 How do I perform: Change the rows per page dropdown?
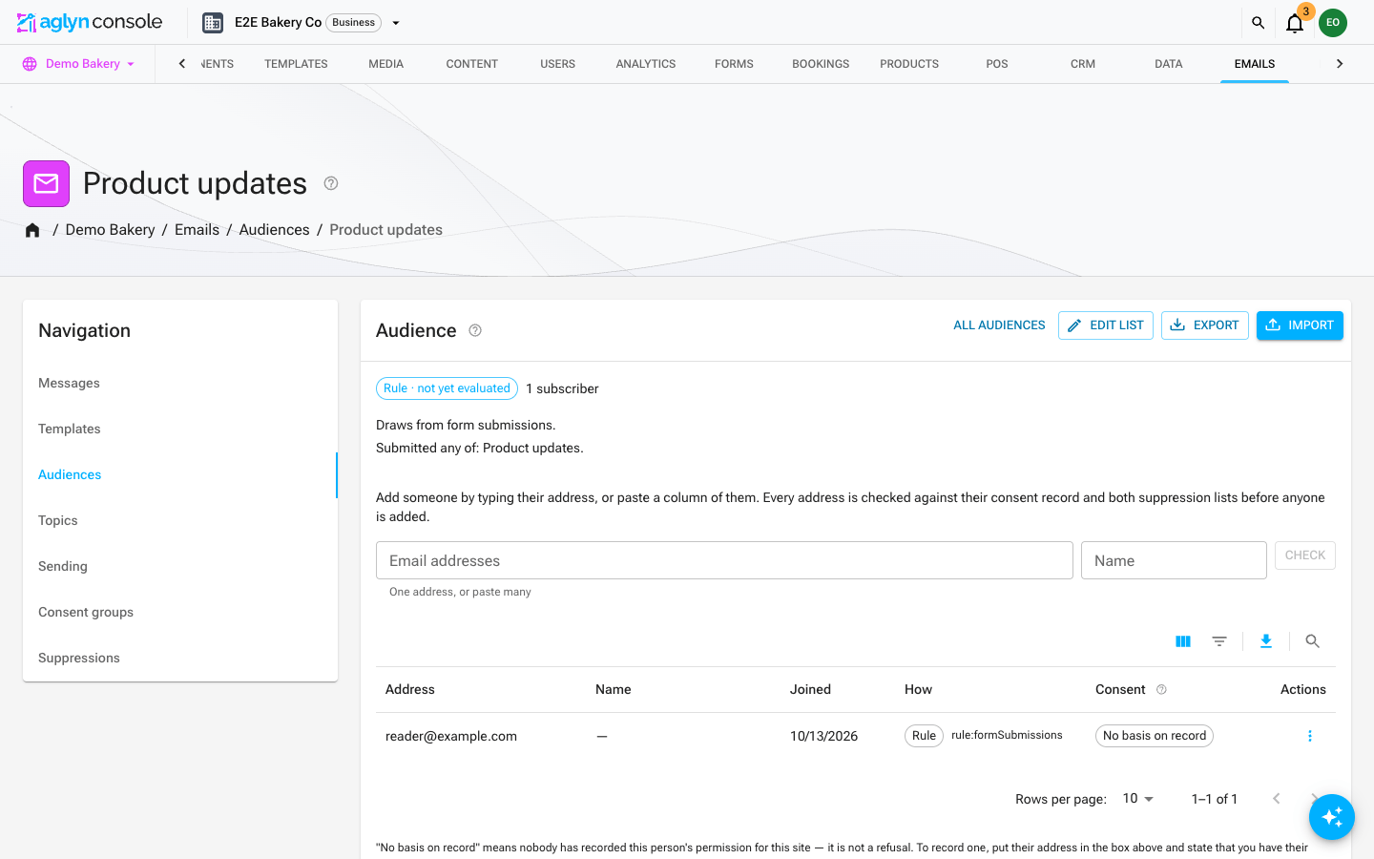point(1138,799)
